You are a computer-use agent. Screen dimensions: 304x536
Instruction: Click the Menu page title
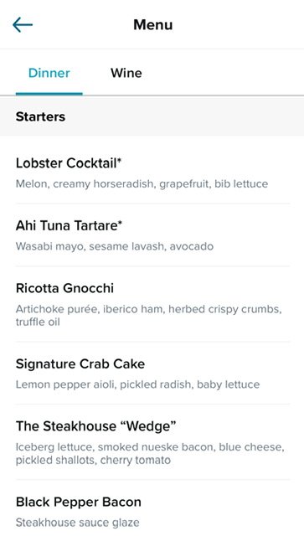coord(153,25)
